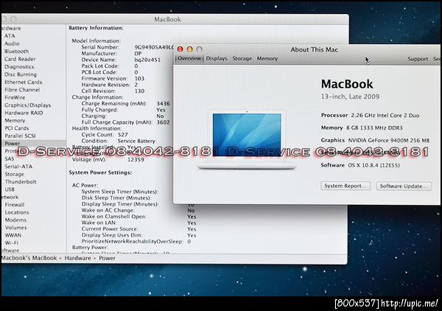This screenshot has height=311, width=442.
Task: Click the MacBook title of System Report window
Action: tap(167, 19)
